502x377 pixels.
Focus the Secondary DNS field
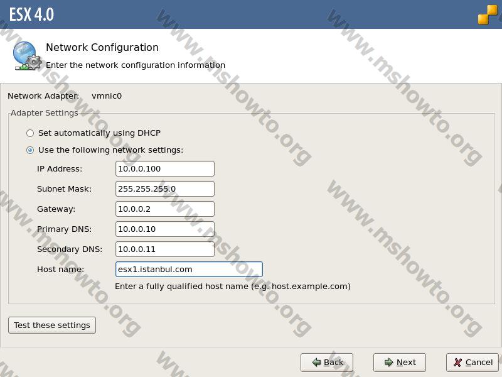pos(165,249)
